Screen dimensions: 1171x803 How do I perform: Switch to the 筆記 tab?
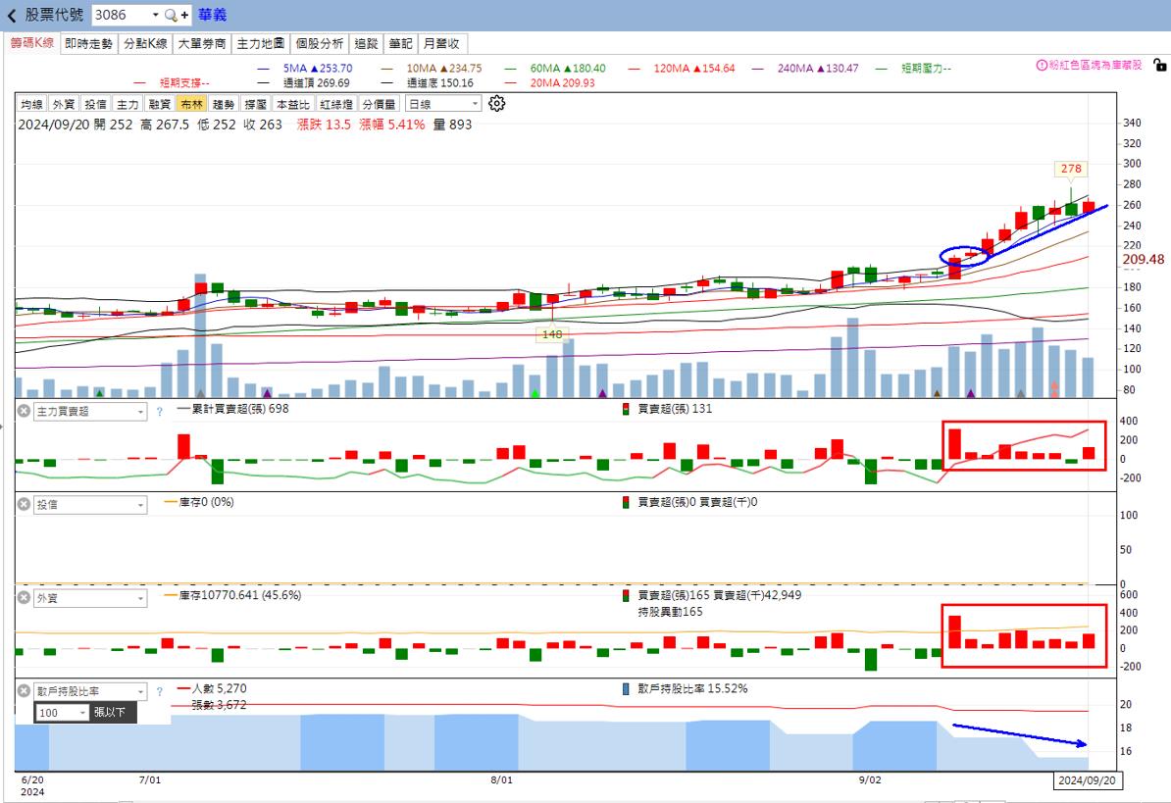(400, 43)
